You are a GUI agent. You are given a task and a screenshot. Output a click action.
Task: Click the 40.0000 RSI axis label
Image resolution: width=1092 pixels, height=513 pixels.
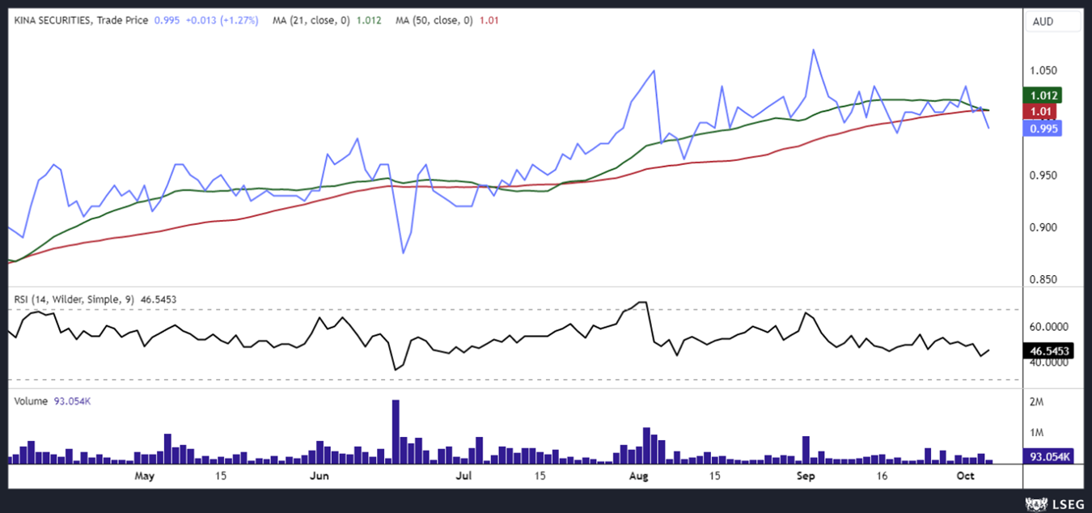[1049, 362]
